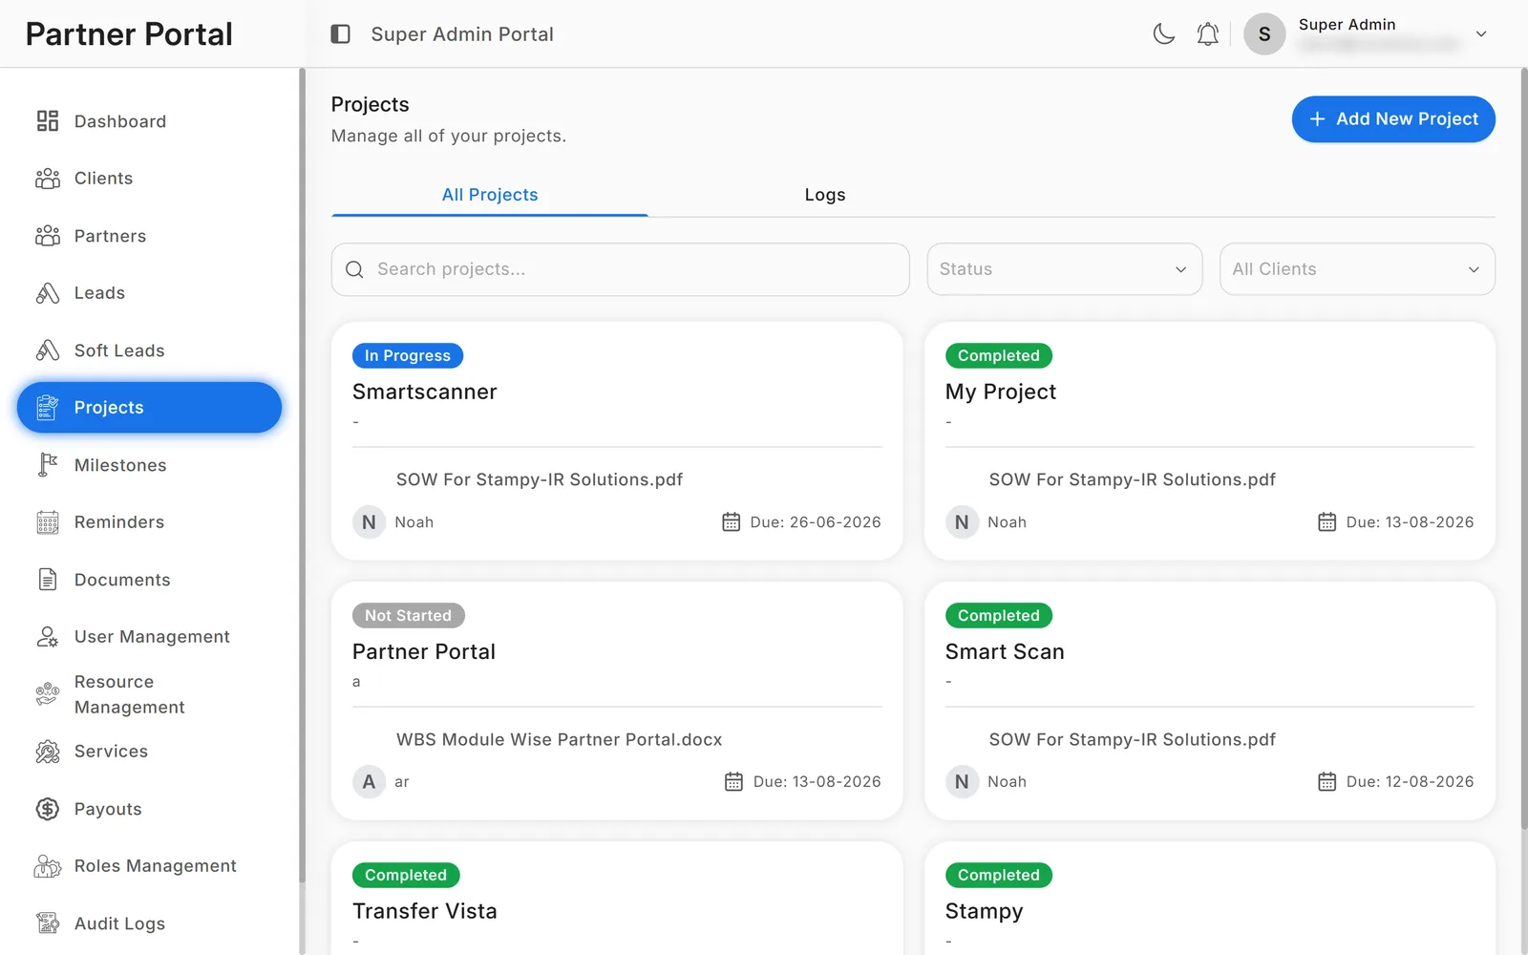Open the Dashboard icon in sidebar
This screenshot has height=955, width=1528.
(48, 121)
